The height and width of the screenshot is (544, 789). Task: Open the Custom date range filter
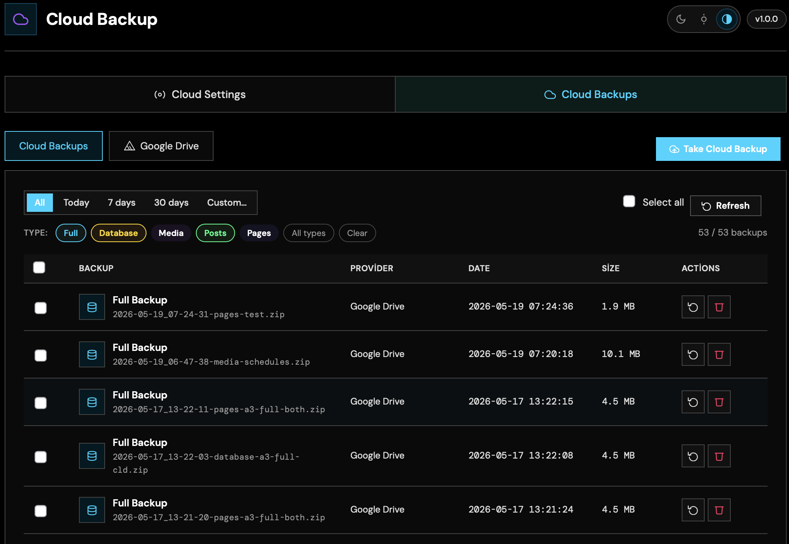tap(227, 203)
